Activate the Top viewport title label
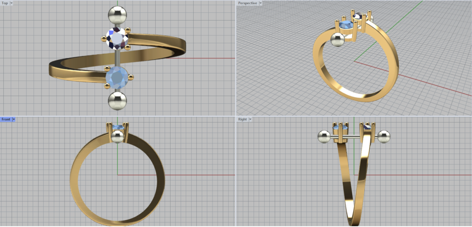This screenshot has width=472, height=227. (x=5, y=3)
